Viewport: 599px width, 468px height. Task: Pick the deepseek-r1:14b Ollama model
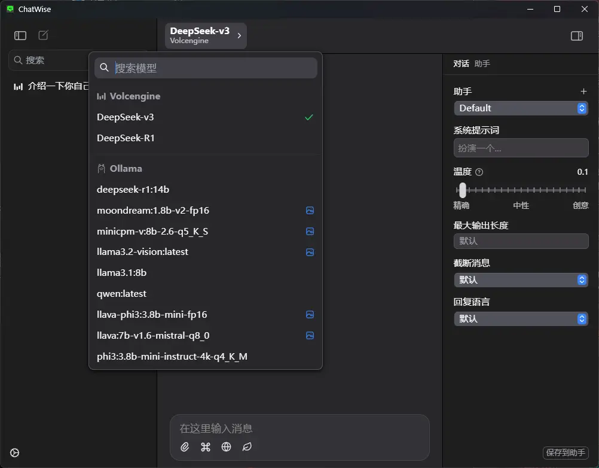click(x=133, y=190)
